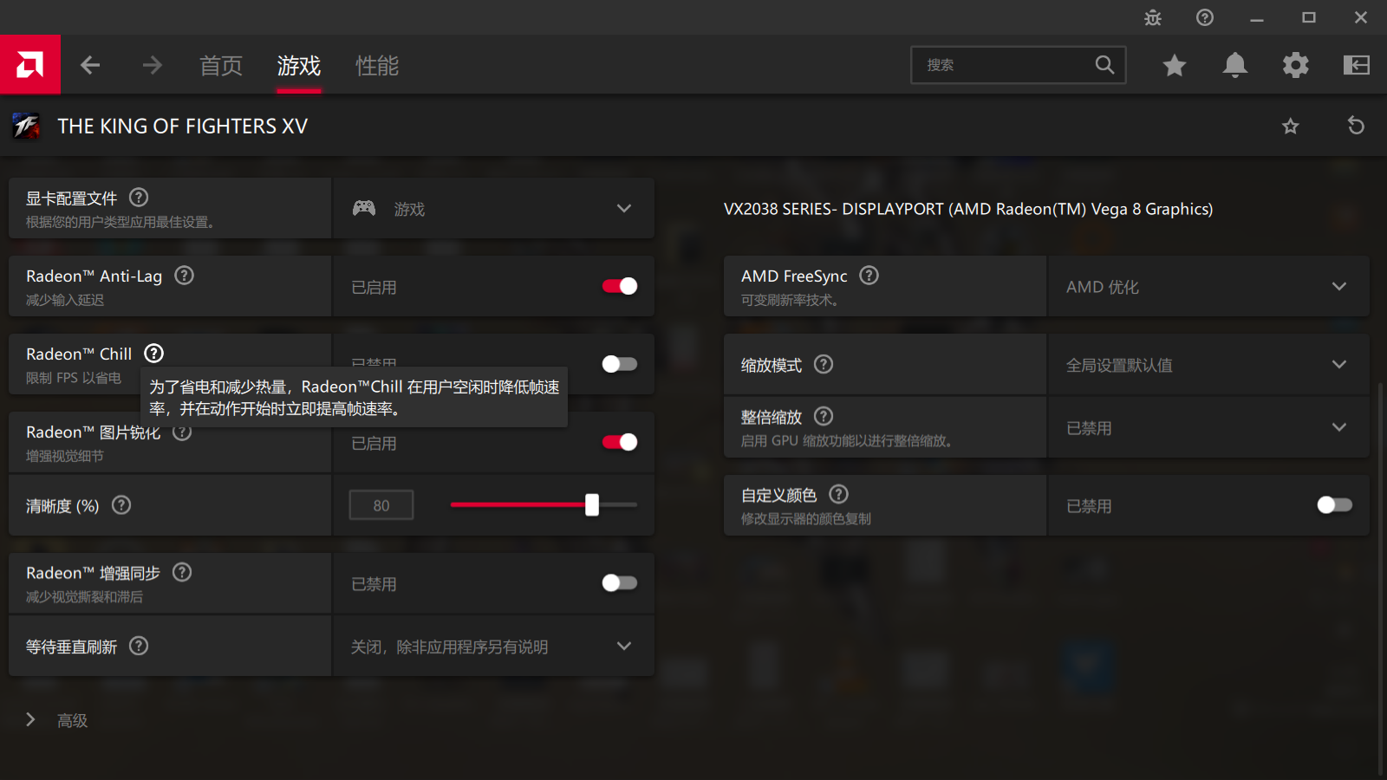The height and width of the screenshot is (780, 1387).
Task: Click the AMD logo home icon
Action: coord(30,64)
